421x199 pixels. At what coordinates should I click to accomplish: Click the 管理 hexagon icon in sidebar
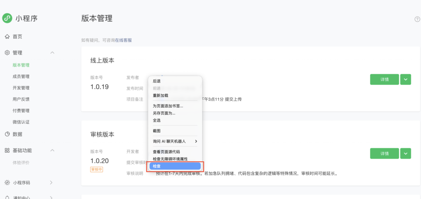[x=7, y=53]
